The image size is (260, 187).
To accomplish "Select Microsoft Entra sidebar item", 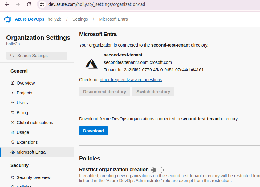I will pyautogui.click(x=37, y=152).
